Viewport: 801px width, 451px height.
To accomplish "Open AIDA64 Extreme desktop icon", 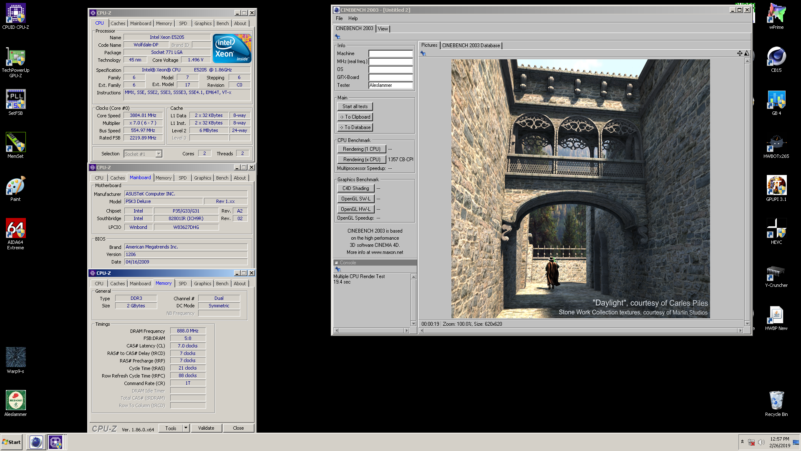I will point(15,234).
